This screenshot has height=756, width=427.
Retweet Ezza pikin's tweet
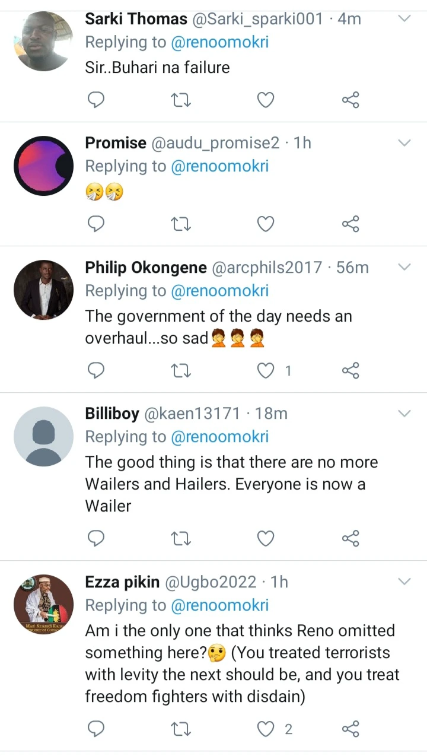click(x=180, y=729)
